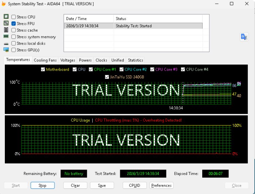Click the memory module icon beside Stress system memory

tap(6, 37)
